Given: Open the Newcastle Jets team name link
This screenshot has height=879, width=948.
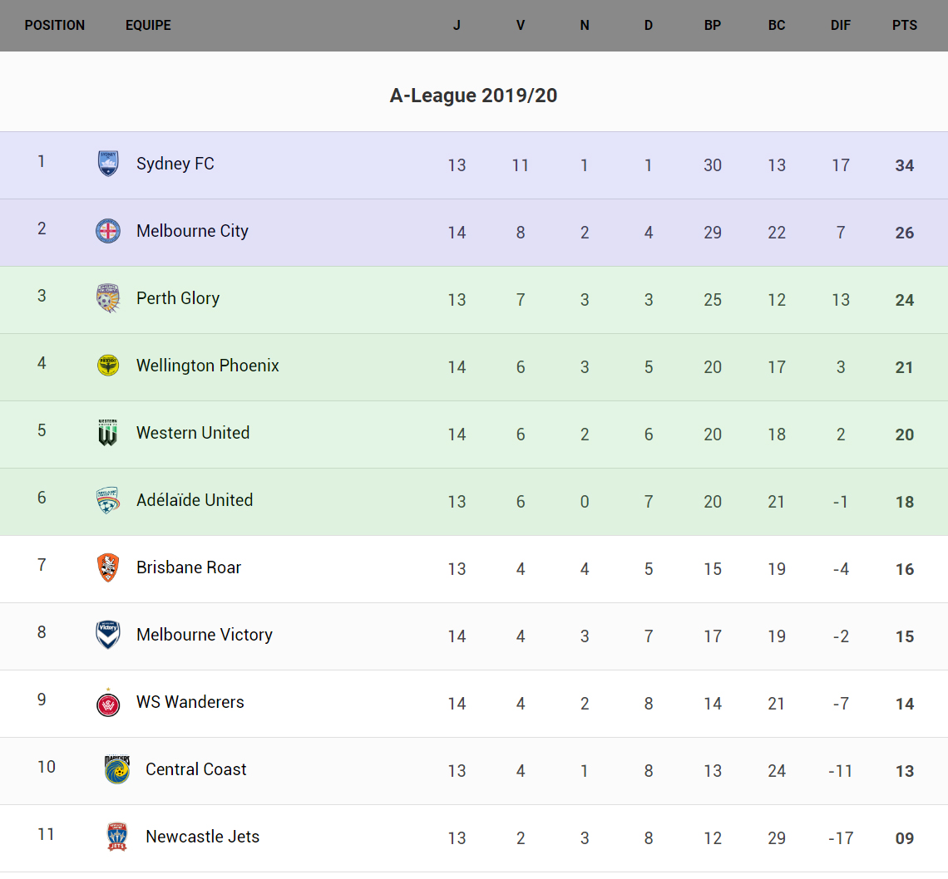Looking at the screenshot, I should [x=202, y=837].
